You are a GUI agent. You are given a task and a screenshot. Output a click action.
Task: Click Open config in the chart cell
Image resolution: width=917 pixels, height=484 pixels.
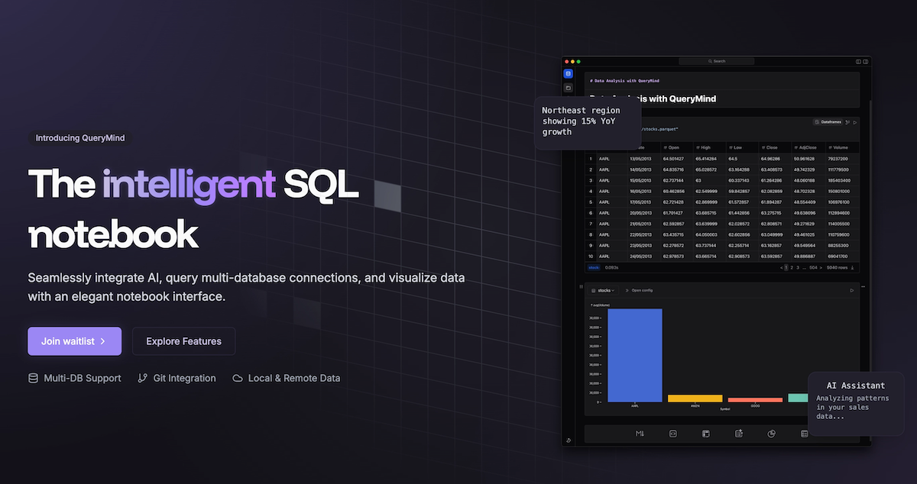643,290
